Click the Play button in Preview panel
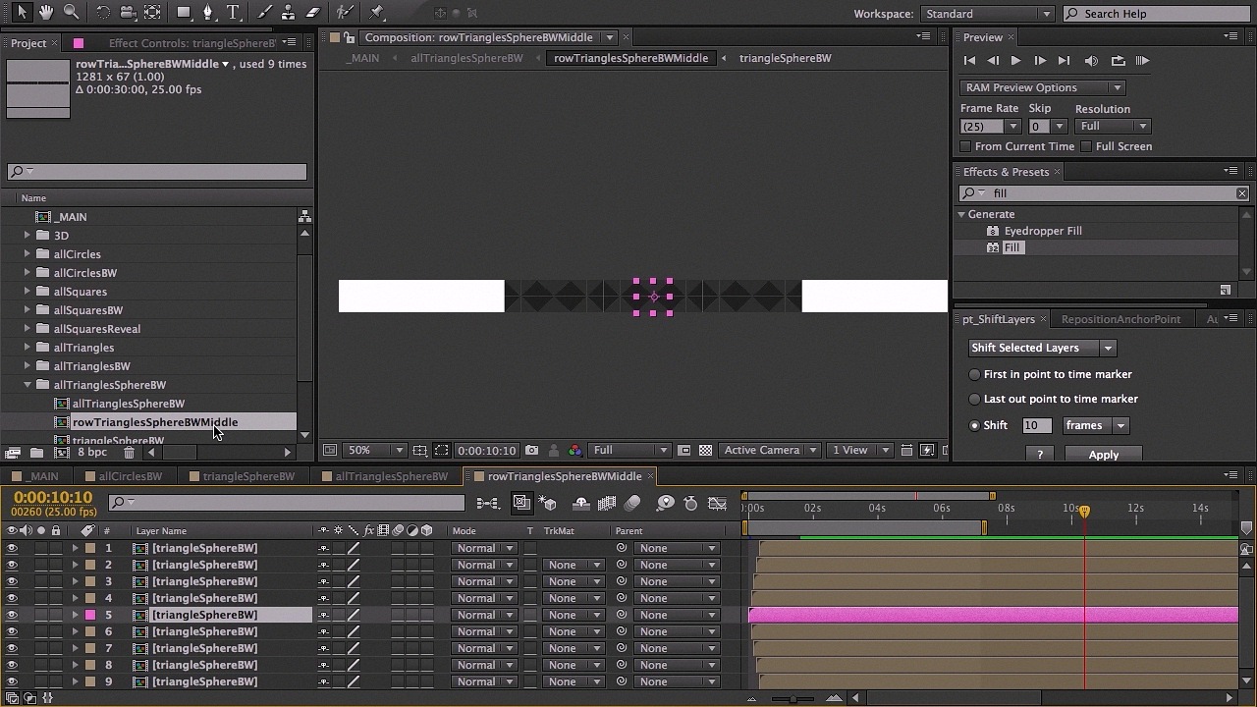 (1015, 61)
